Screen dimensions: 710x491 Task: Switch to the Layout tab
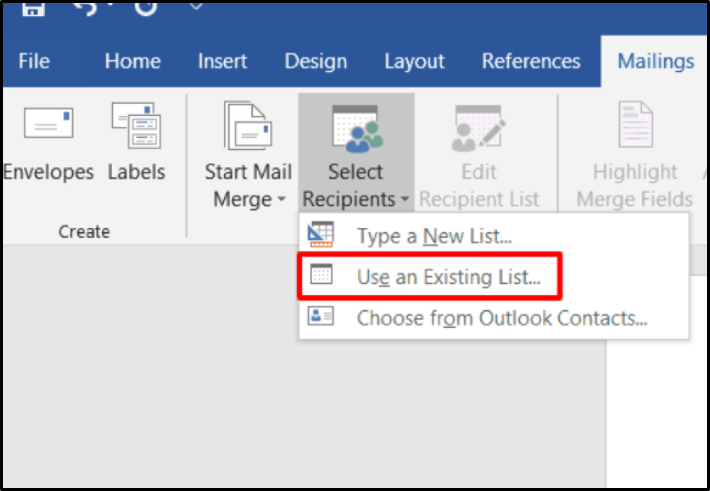tap(414, 62)
